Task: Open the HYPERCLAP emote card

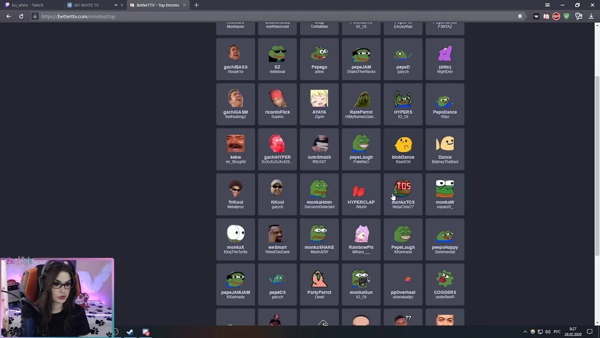Action: [x=361, y=194]
